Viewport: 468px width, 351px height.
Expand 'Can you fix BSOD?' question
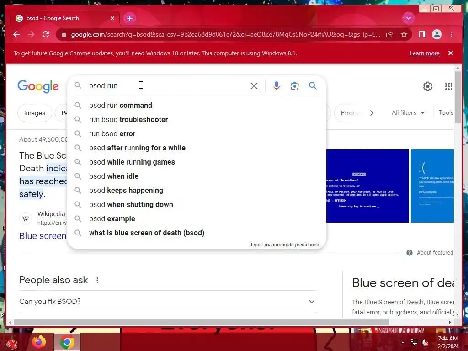(167, 302)
